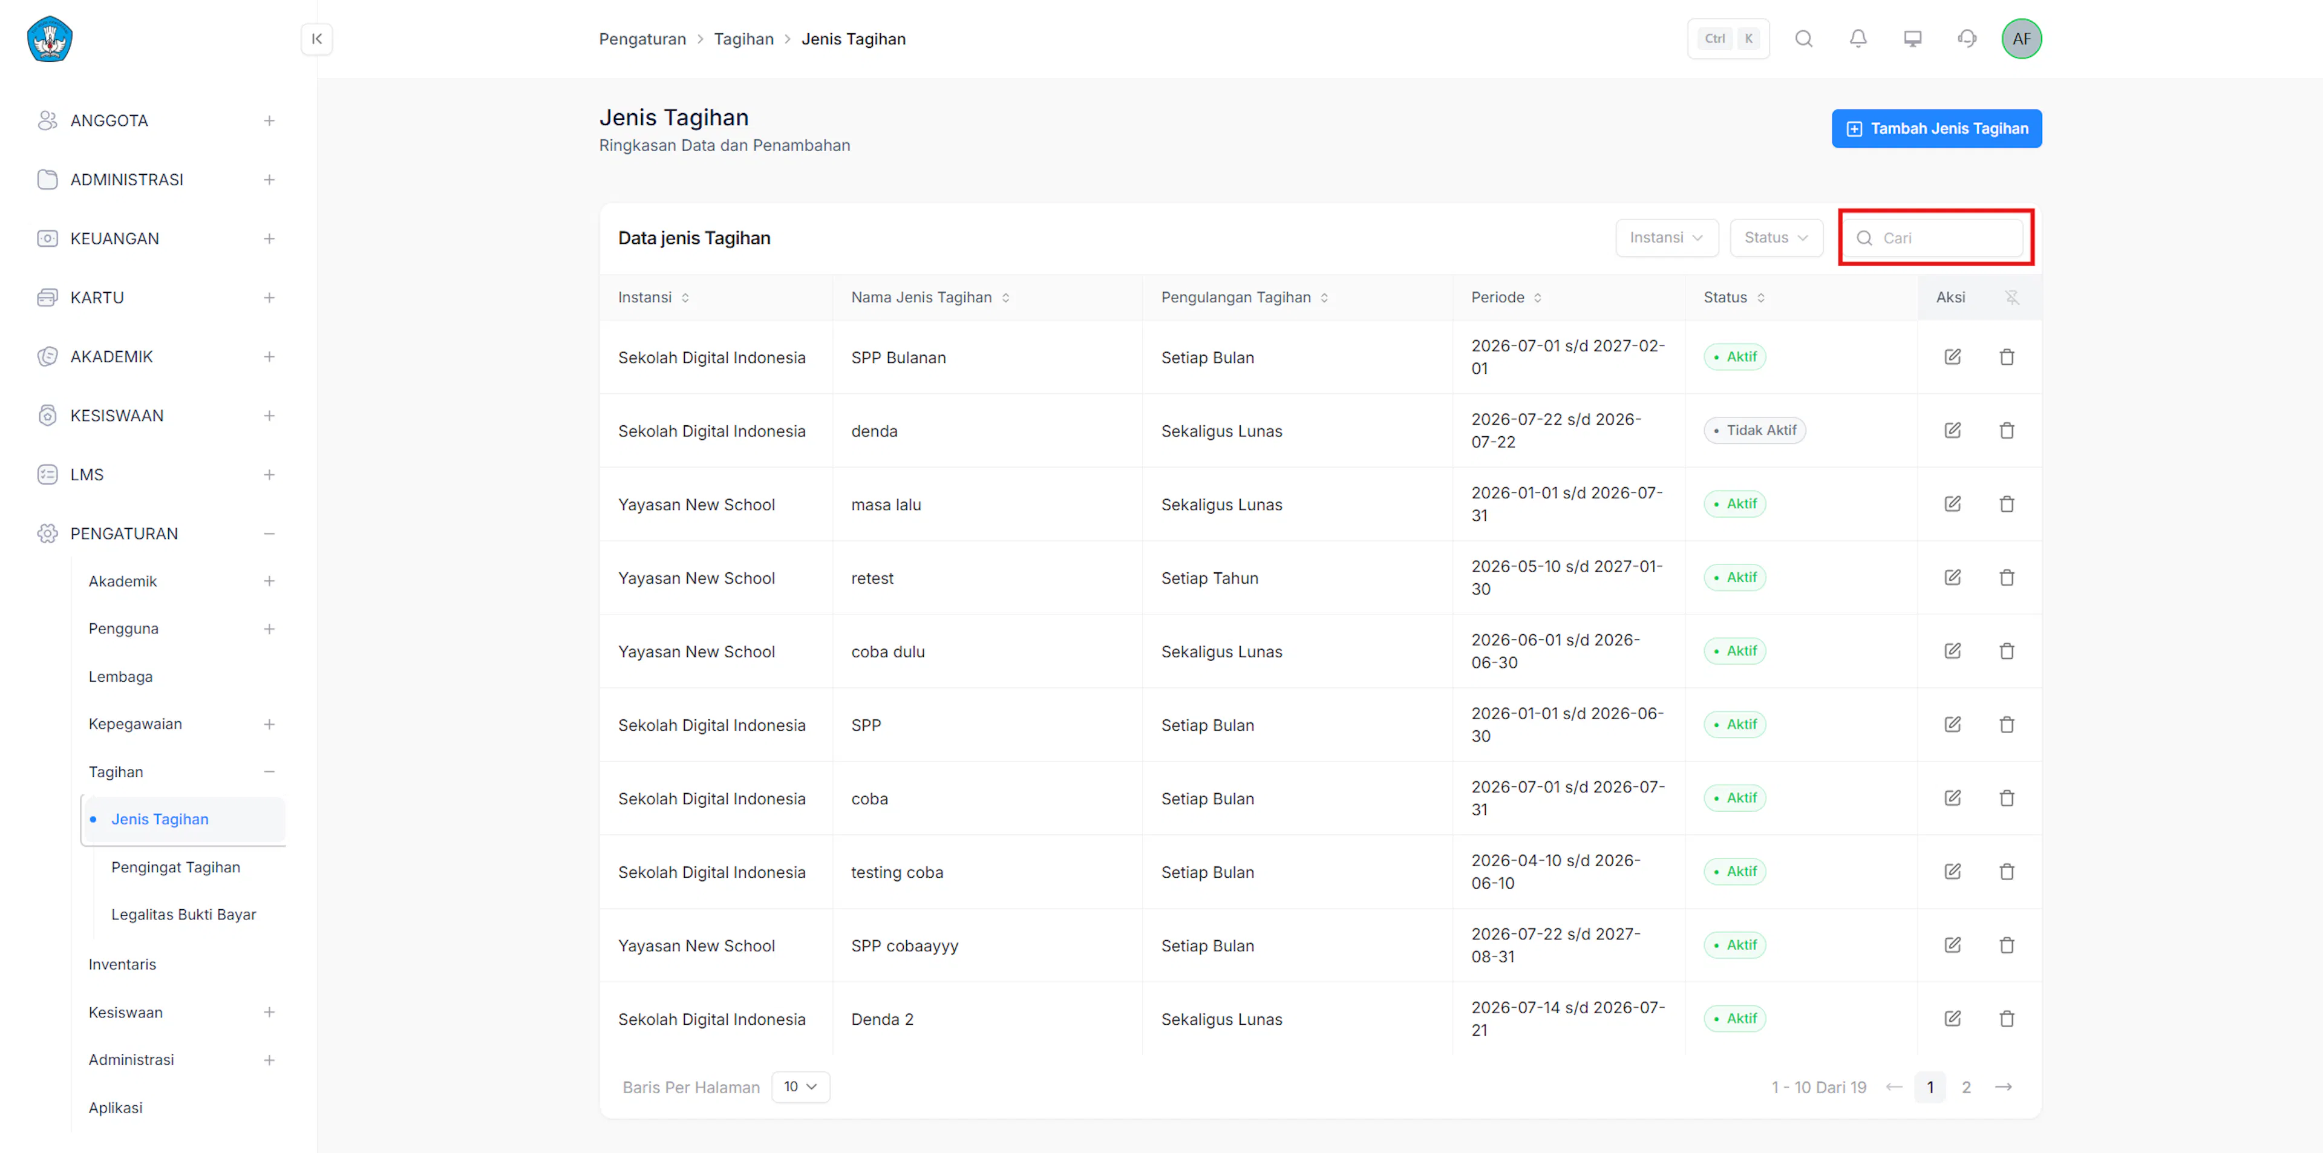Image resolution: width=2323 pixels, height=1153 pixels.
Task: Click the monitor display icon
Action: click(x=1912, y=39)
